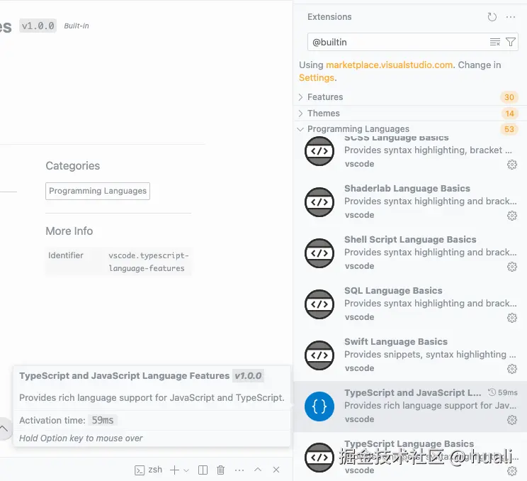
Task: Maximize the panel with the chevron up
Action: point(258,470)
